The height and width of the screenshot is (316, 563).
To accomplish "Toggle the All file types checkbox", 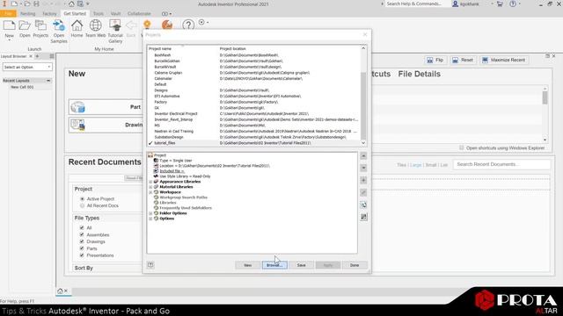I will (82, 228).
